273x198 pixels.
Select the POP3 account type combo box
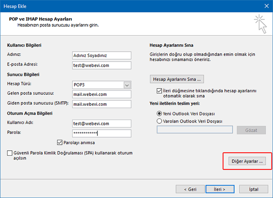tap(97, 85)
